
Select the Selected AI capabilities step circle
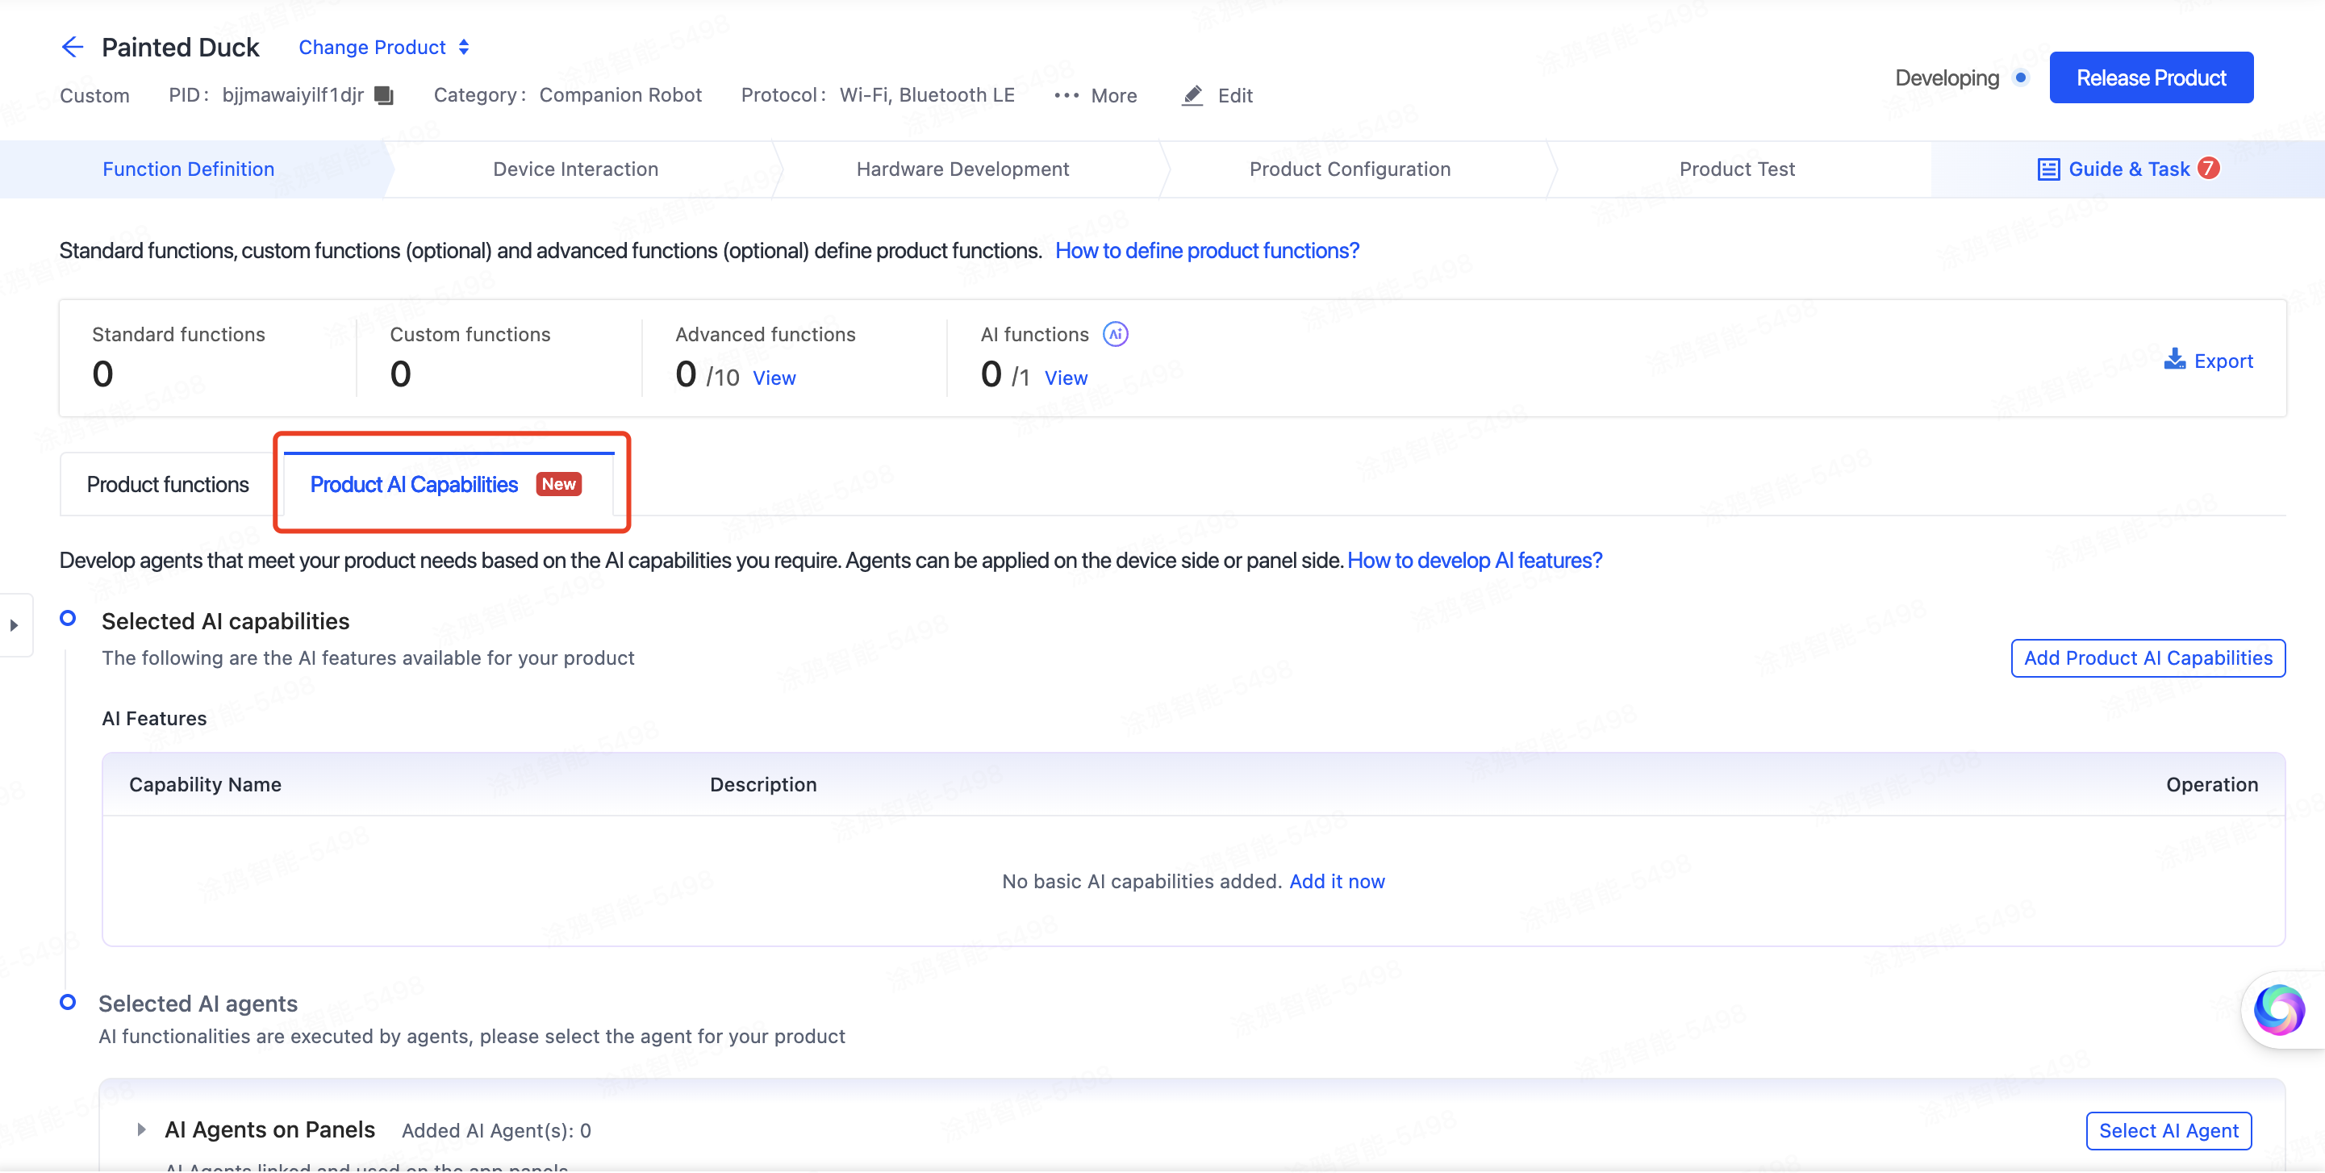coord(68,618)
